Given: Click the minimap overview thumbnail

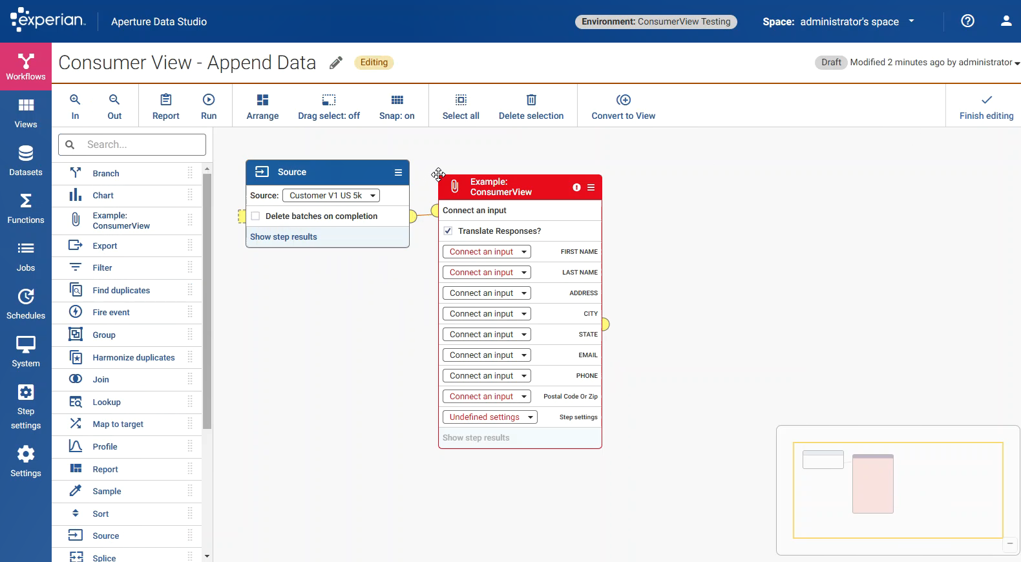Looking at the screenshot, I should [898, 490].
